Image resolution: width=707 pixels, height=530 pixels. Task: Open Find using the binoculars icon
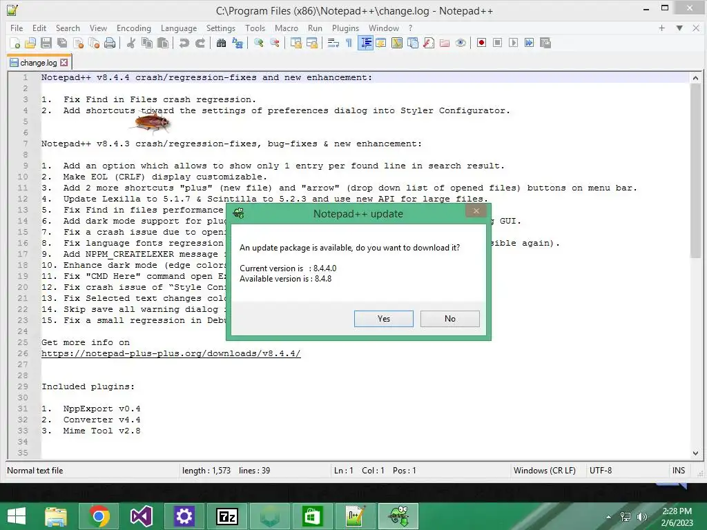221,43
